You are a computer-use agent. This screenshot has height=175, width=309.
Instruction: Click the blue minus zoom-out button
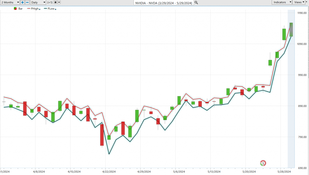point(27,2)
